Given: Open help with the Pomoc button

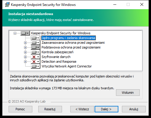Looking at the screenshot, I should [20, 109].
